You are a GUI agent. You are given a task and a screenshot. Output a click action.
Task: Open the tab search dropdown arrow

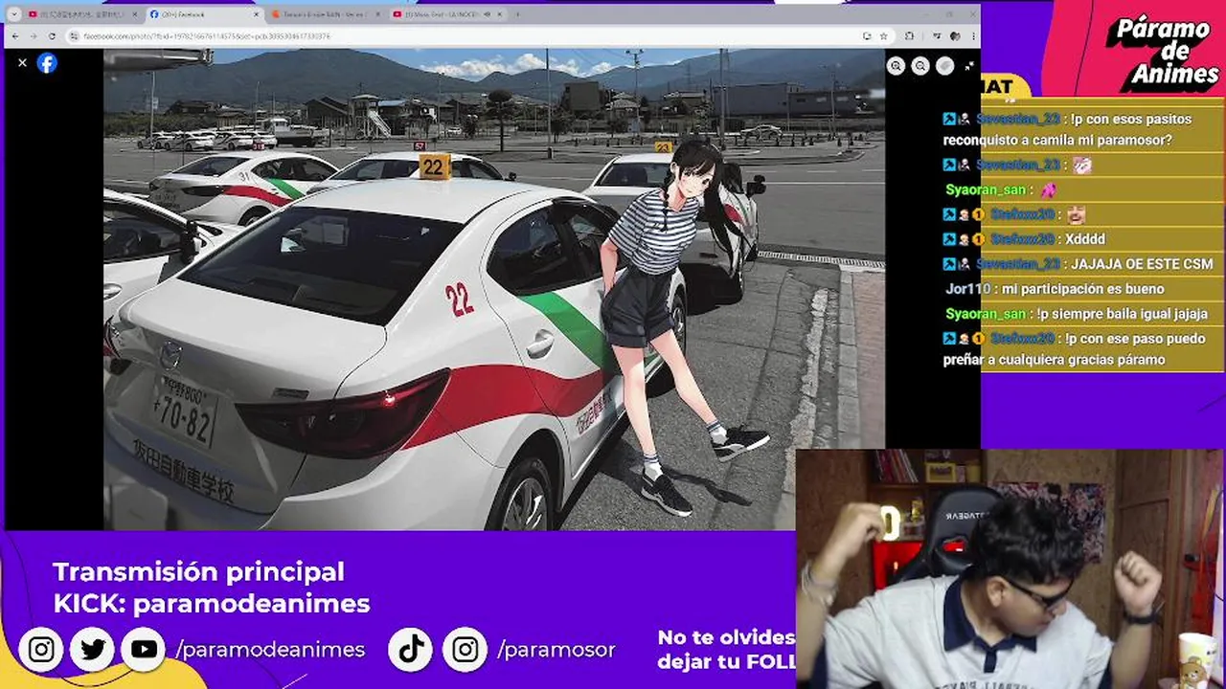(13, 14)
